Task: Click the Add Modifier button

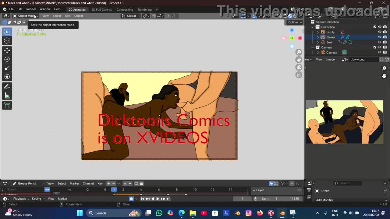Action: 324,200
